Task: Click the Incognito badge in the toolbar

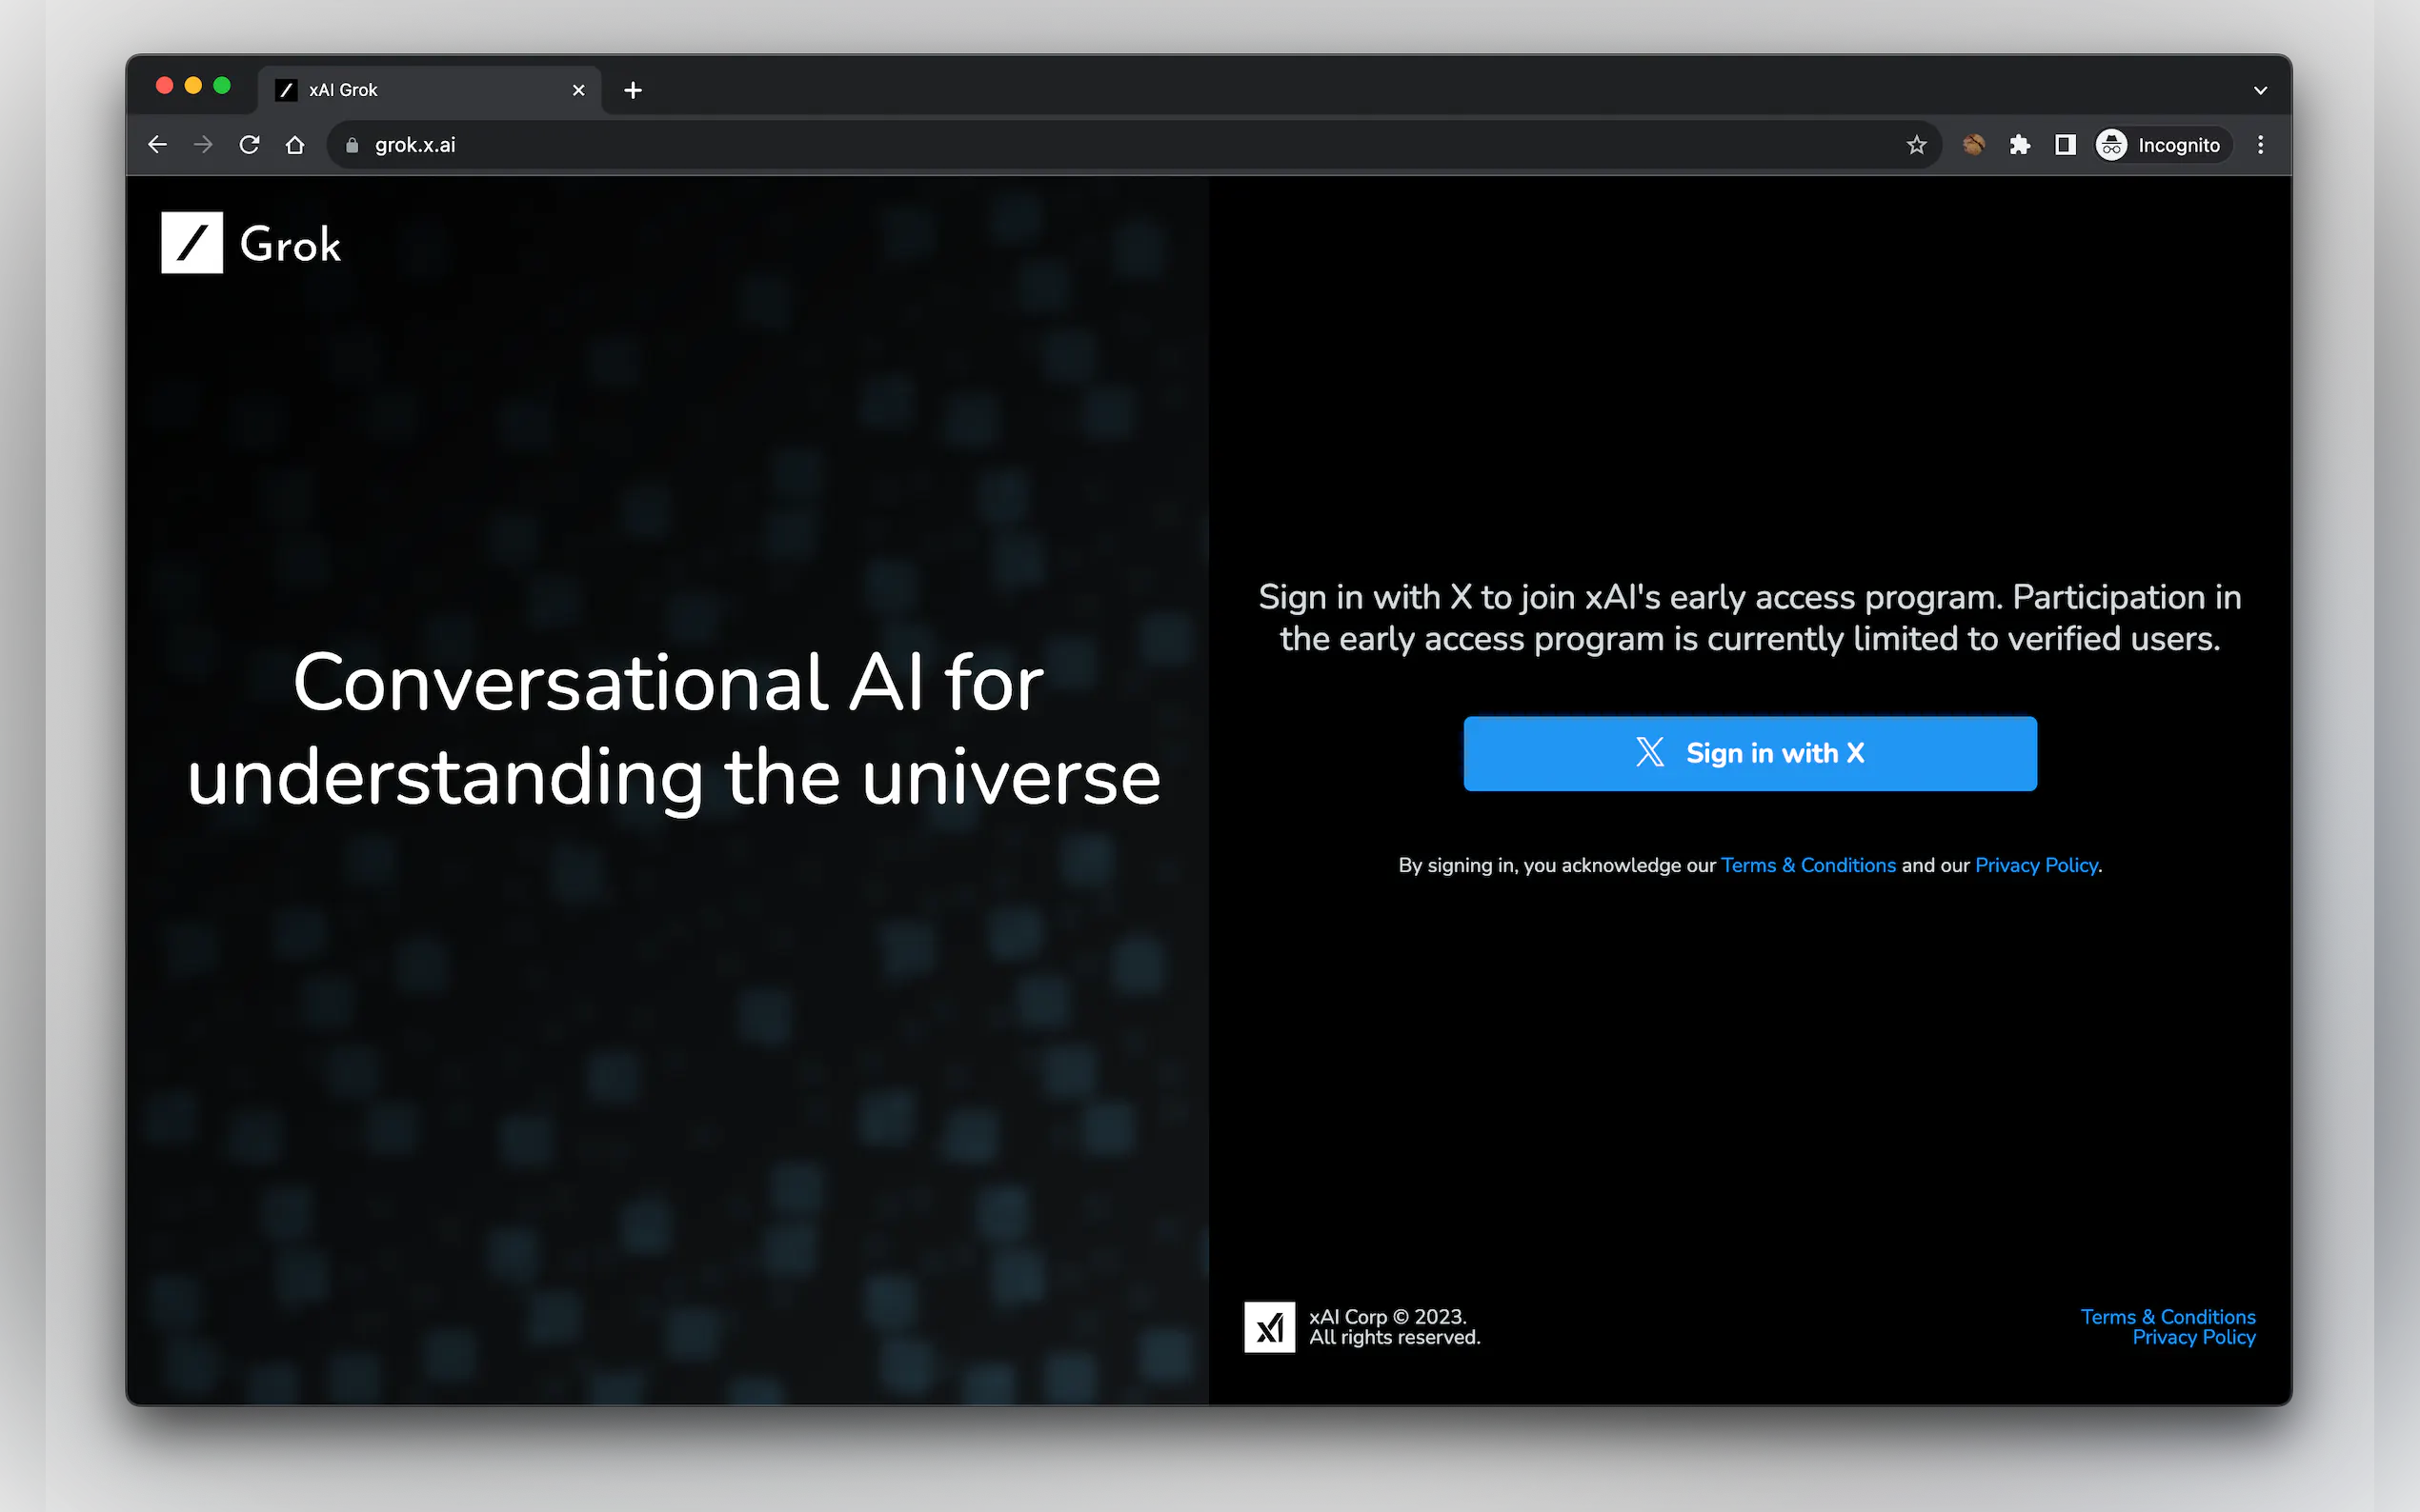Action: tap(2163, 144)
